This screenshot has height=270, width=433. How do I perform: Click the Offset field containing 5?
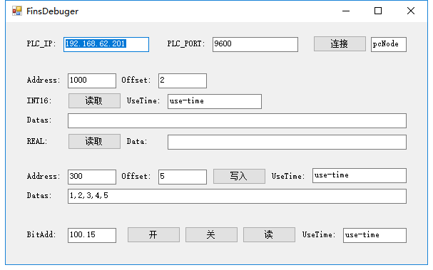183,177
